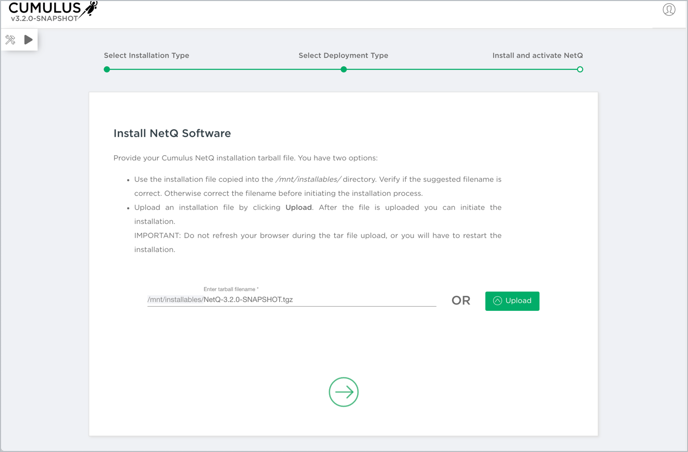Select the 'Select Installation Type' step label

pos(146,55)
